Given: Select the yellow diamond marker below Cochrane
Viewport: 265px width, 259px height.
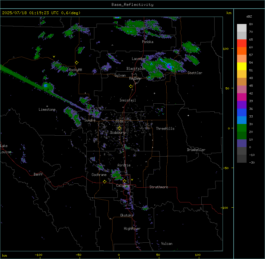Looking at the screenshot, I should coord(105,181).
